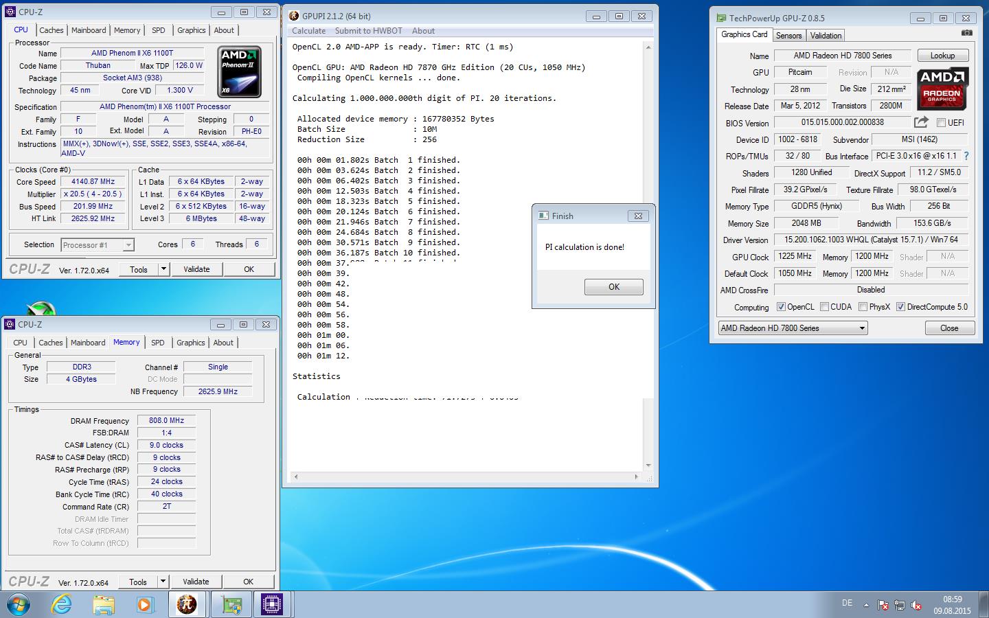Open the About menu in GPUPI

(x=423, y=31)
